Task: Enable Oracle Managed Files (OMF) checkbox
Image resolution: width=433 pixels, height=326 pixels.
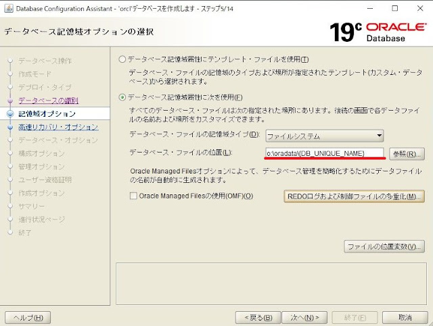Action: pos(133,196)
